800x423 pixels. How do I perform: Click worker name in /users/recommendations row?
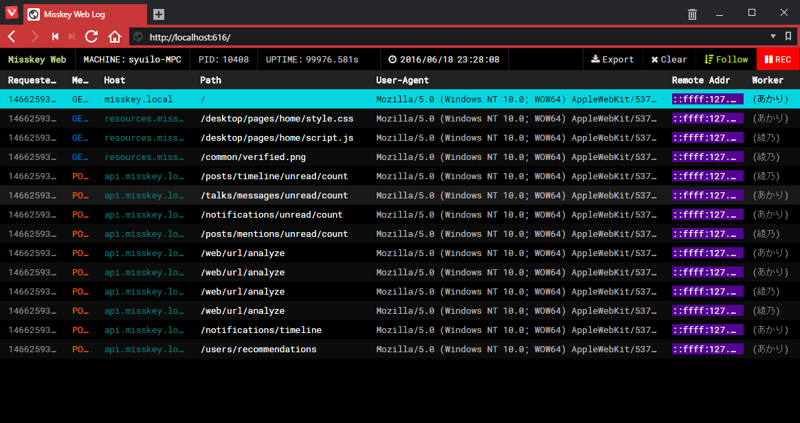(770, 349)
